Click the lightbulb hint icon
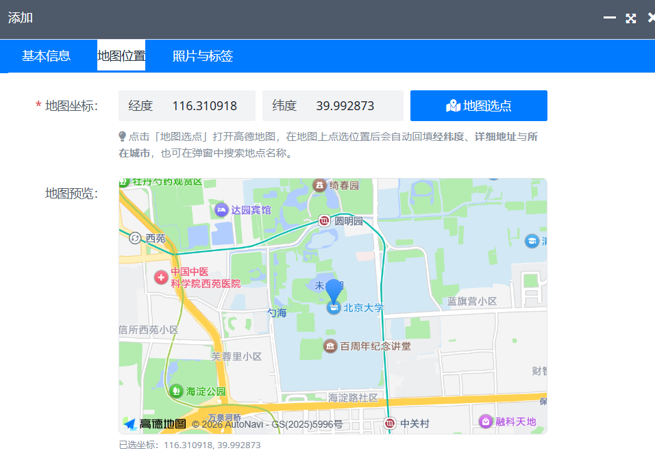 tap(123, 136)
